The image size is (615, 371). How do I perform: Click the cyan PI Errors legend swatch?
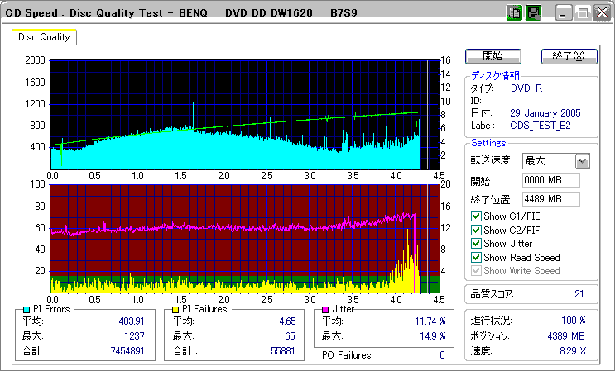[x=26, y=309]
